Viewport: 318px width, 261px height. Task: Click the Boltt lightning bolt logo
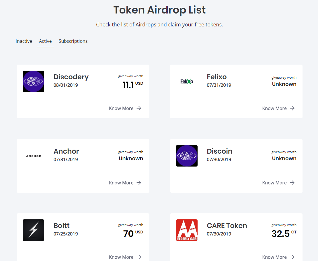point(33,230)
